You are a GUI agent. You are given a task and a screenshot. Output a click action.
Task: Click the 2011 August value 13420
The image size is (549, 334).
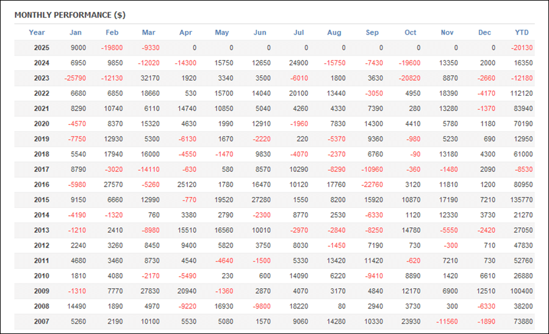[336, 261]
